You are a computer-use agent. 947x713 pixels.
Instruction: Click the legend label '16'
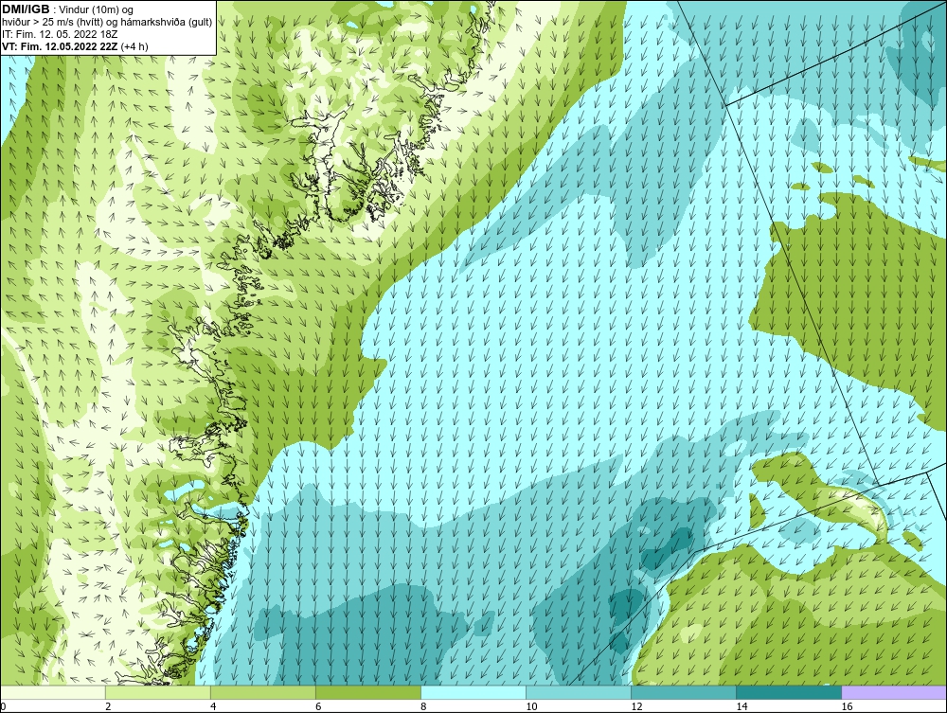click(x=847, y=706)
